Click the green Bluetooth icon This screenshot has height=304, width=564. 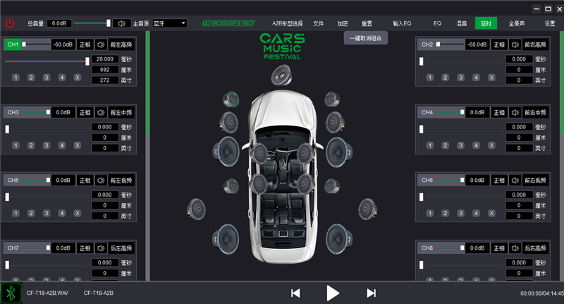(x=11, y=293)
